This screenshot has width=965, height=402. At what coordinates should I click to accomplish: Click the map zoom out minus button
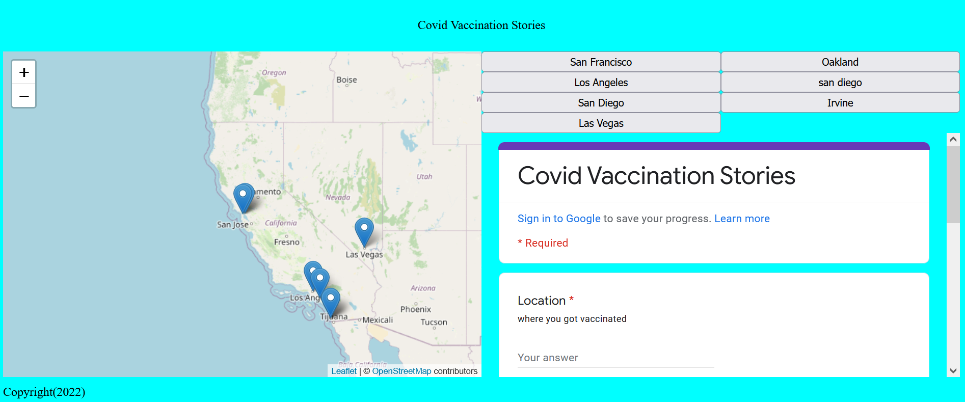click(x=24, y=96)
